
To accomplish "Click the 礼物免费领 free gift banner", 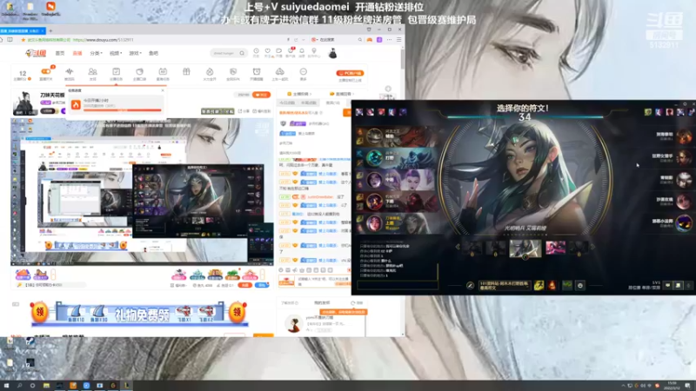I will 139,315.
